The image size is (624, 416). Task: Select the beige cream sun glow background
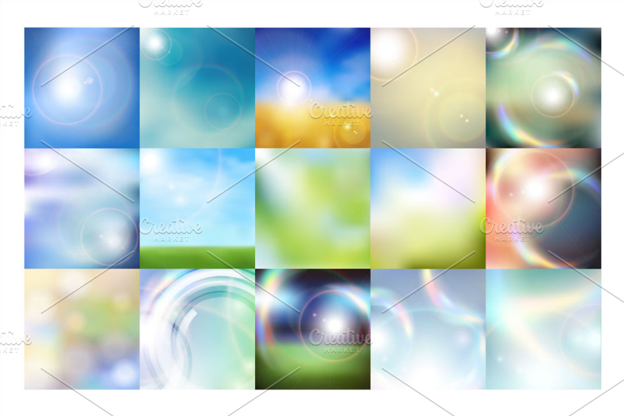[x=428, y=88]
